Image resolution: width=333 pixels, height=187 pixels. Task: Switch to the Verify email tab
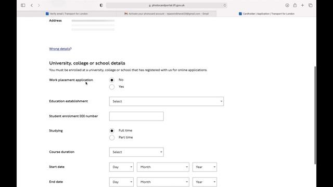click(x=67, y=14)
